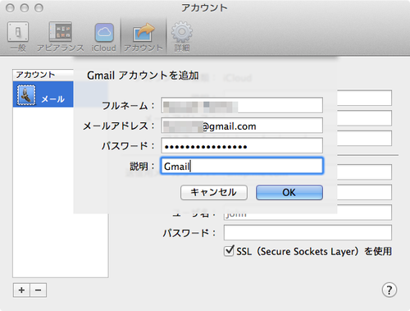The image size is (410, 311).
Task: Click the メールアドレス input field
Action: tap(242, 126)
